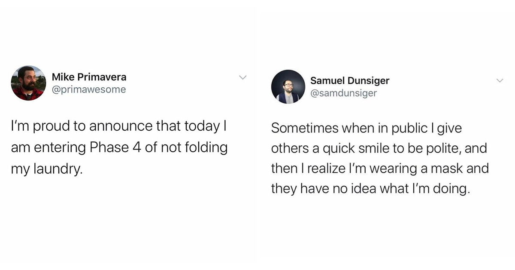Expand the chevron menu on Samuel Dunsiger's tweet
The width and height of the screenshot is (515, 270).
pos(500,80)
